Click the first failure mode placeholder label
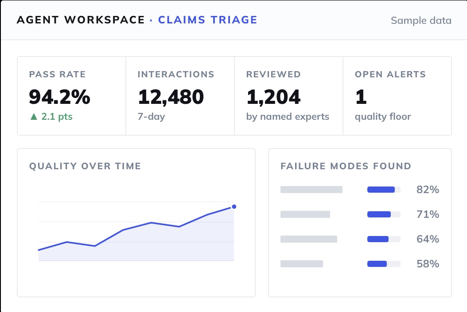The width and height of the screenshot is (467, 312). pyautogui.click(x=311, y=190)
